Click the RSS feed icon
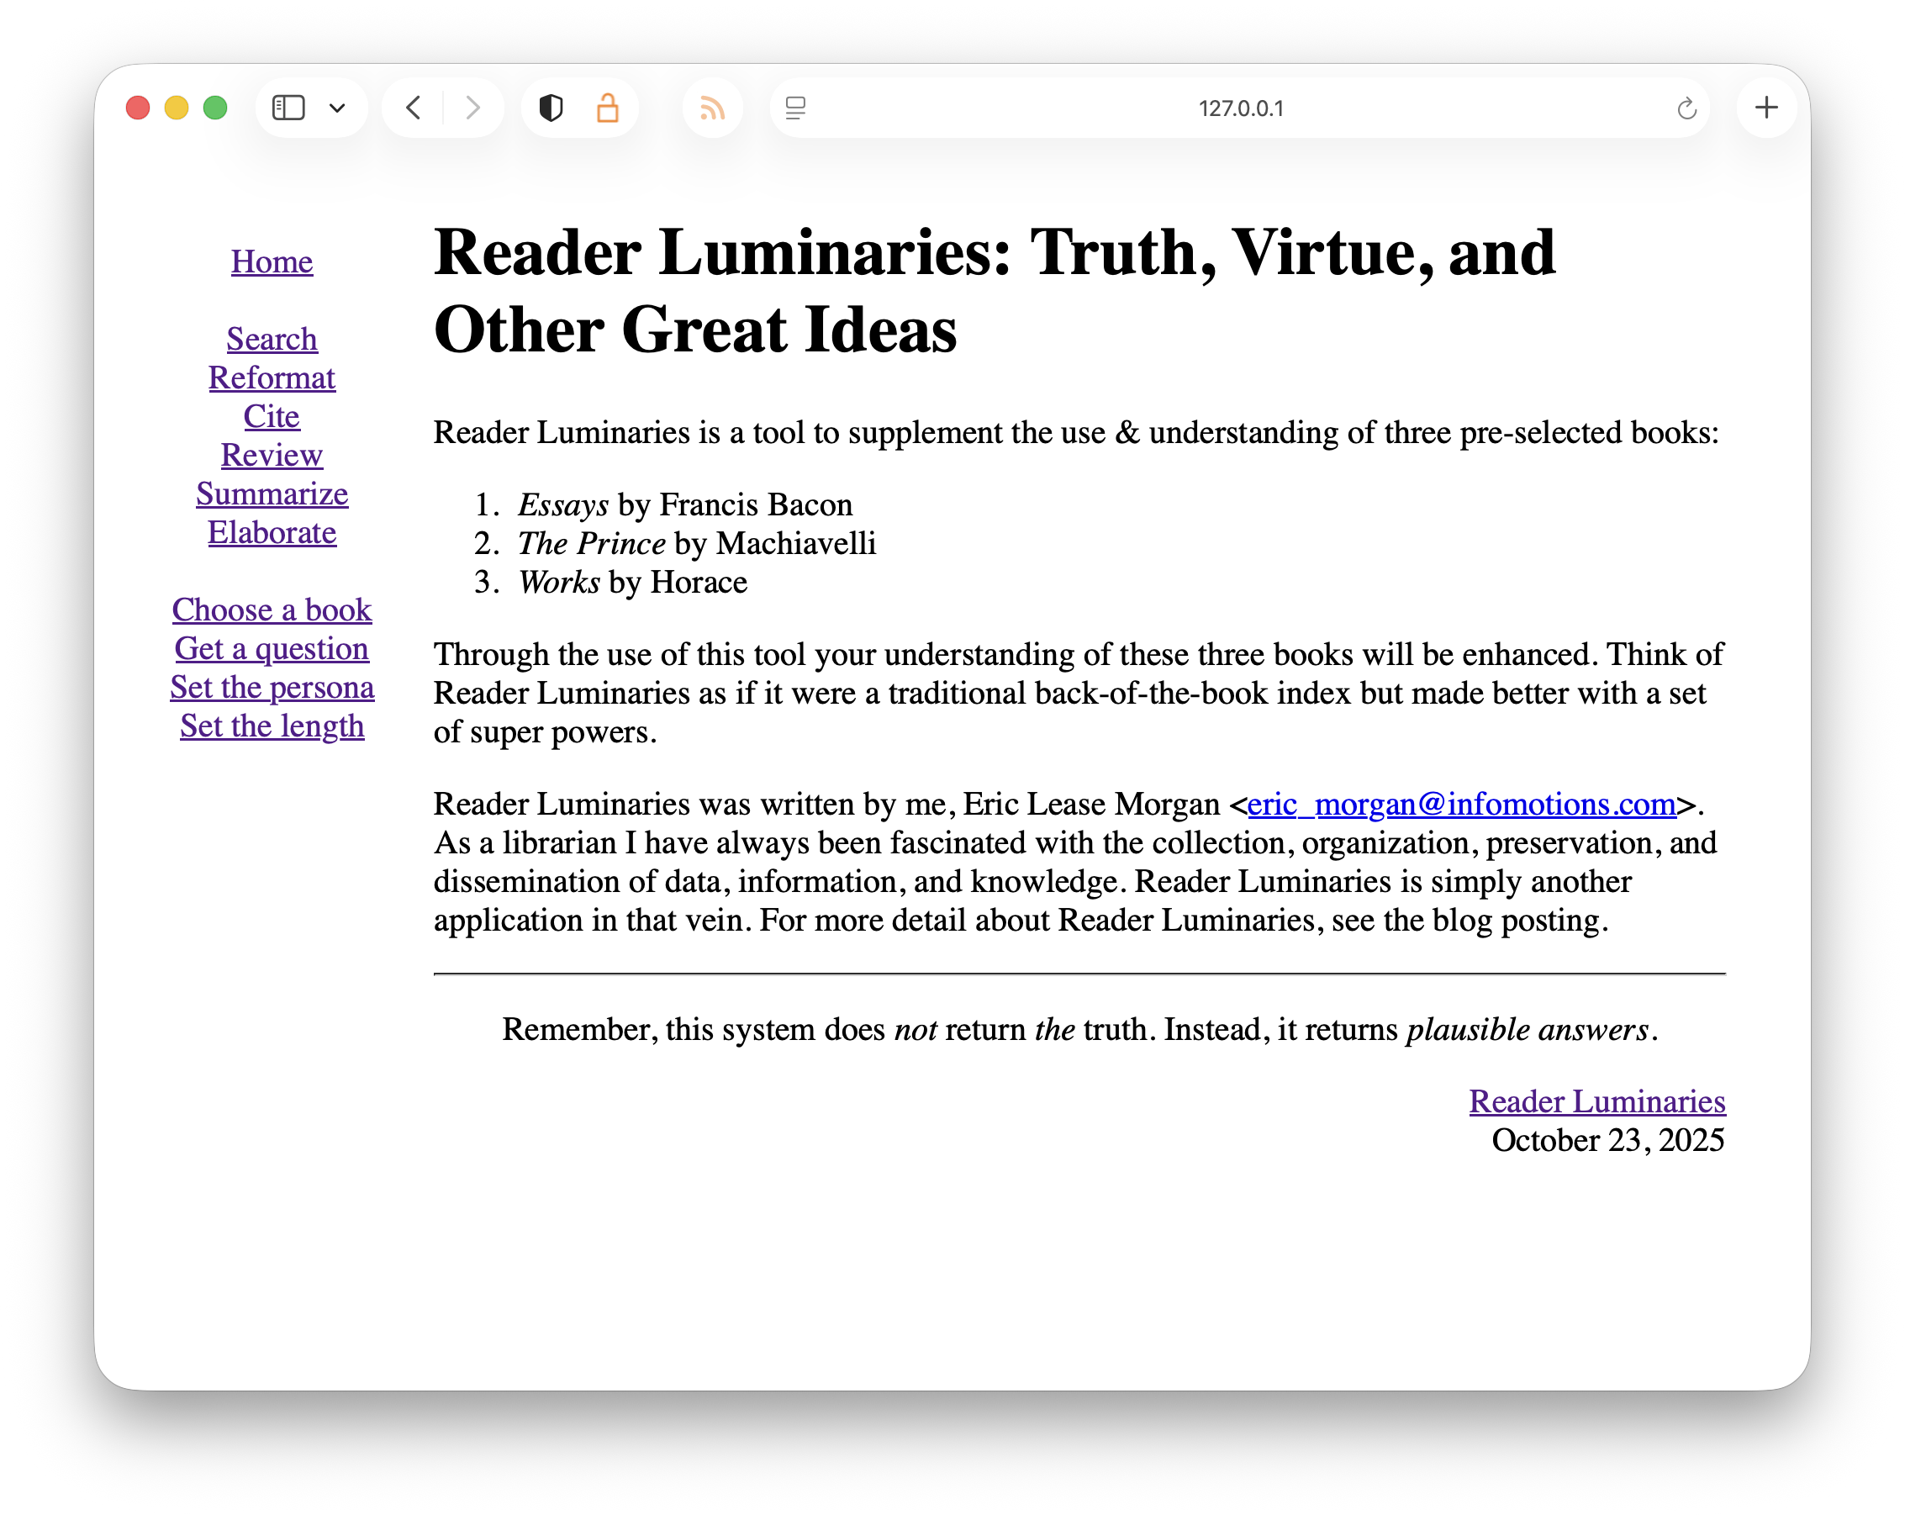The width and height of the screenshot is (1905, 1515). (712, 108)
